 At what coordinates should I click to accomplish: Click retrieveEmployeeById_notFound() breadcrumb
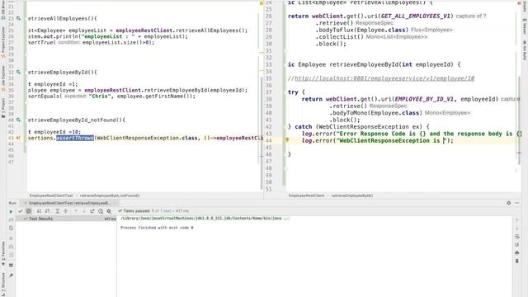110,196
